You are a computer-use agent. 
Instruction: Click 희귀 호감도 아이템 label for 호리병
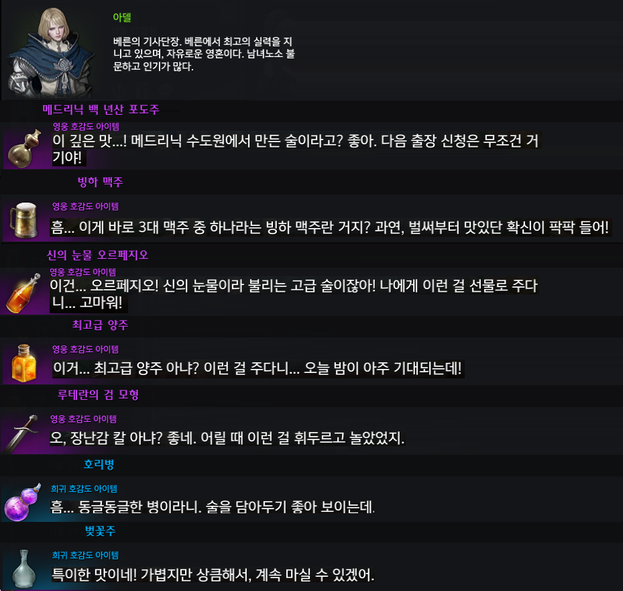click(84, 488)
